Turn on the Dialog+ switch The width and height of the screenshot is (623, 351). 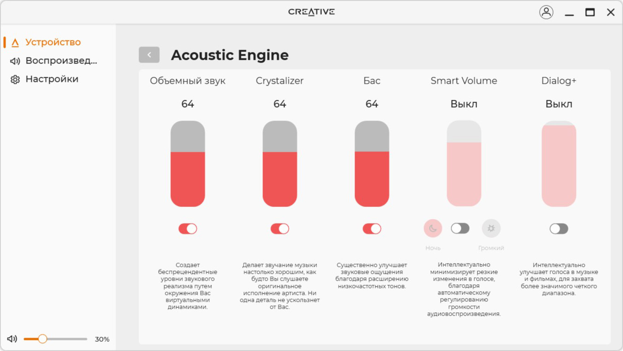tap(559, 229)
